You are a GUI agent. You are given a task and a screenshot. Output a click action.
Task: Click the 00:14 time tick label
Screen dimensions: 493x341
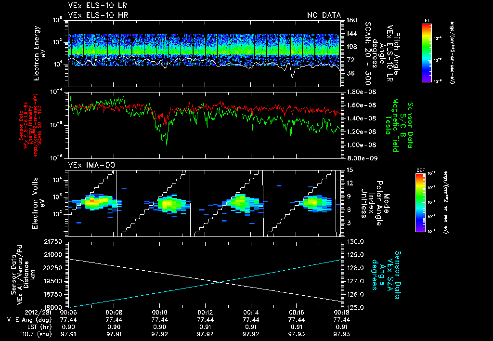[251, 313]
